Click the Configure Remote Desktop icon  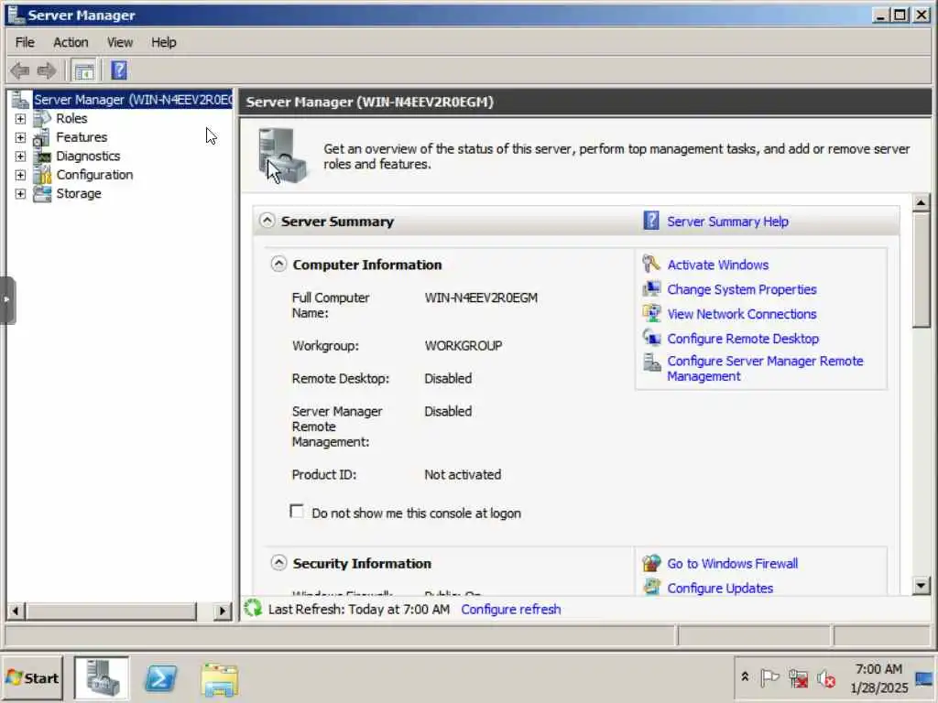pyautogui.click(x=651, y=339)
